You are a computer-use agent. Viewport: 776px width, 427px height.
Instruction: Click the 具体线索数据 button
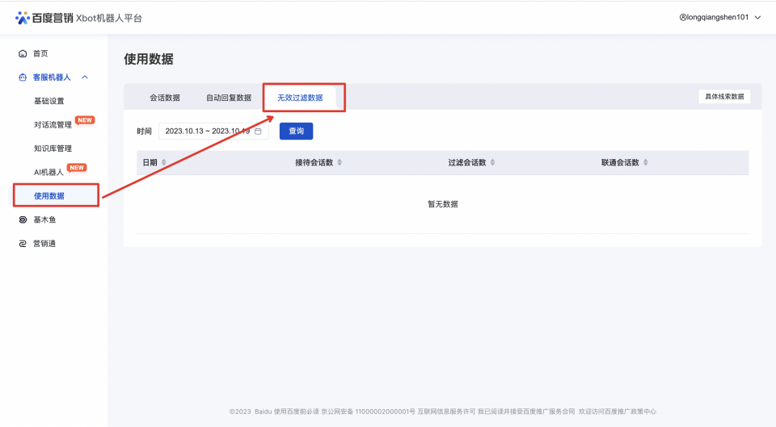(x=724, y=97)
